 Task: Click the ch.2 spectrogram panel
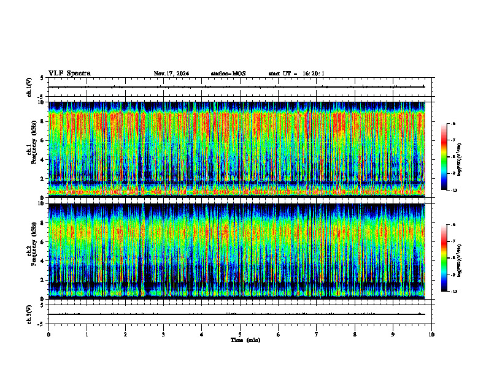237,251
